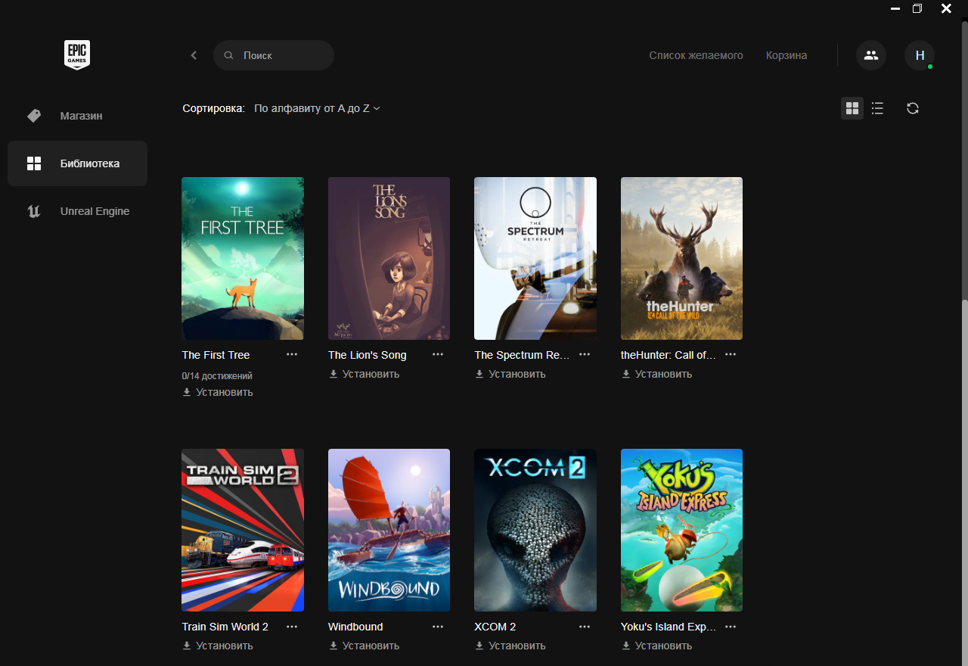Click Windbound cover art
968x666 pixels.
pos(389,530)
